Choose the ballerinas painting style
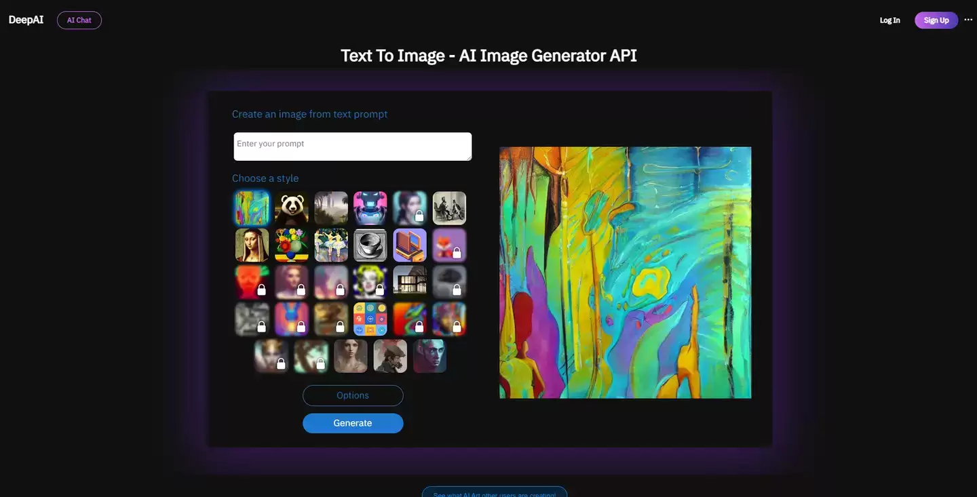Screen dimensions: 977x497 331,245
